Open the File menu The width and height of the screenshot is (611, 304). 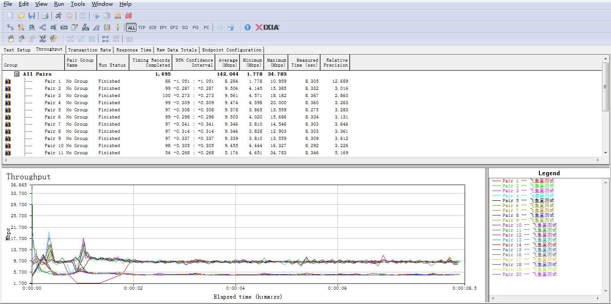tap(8, 4)
